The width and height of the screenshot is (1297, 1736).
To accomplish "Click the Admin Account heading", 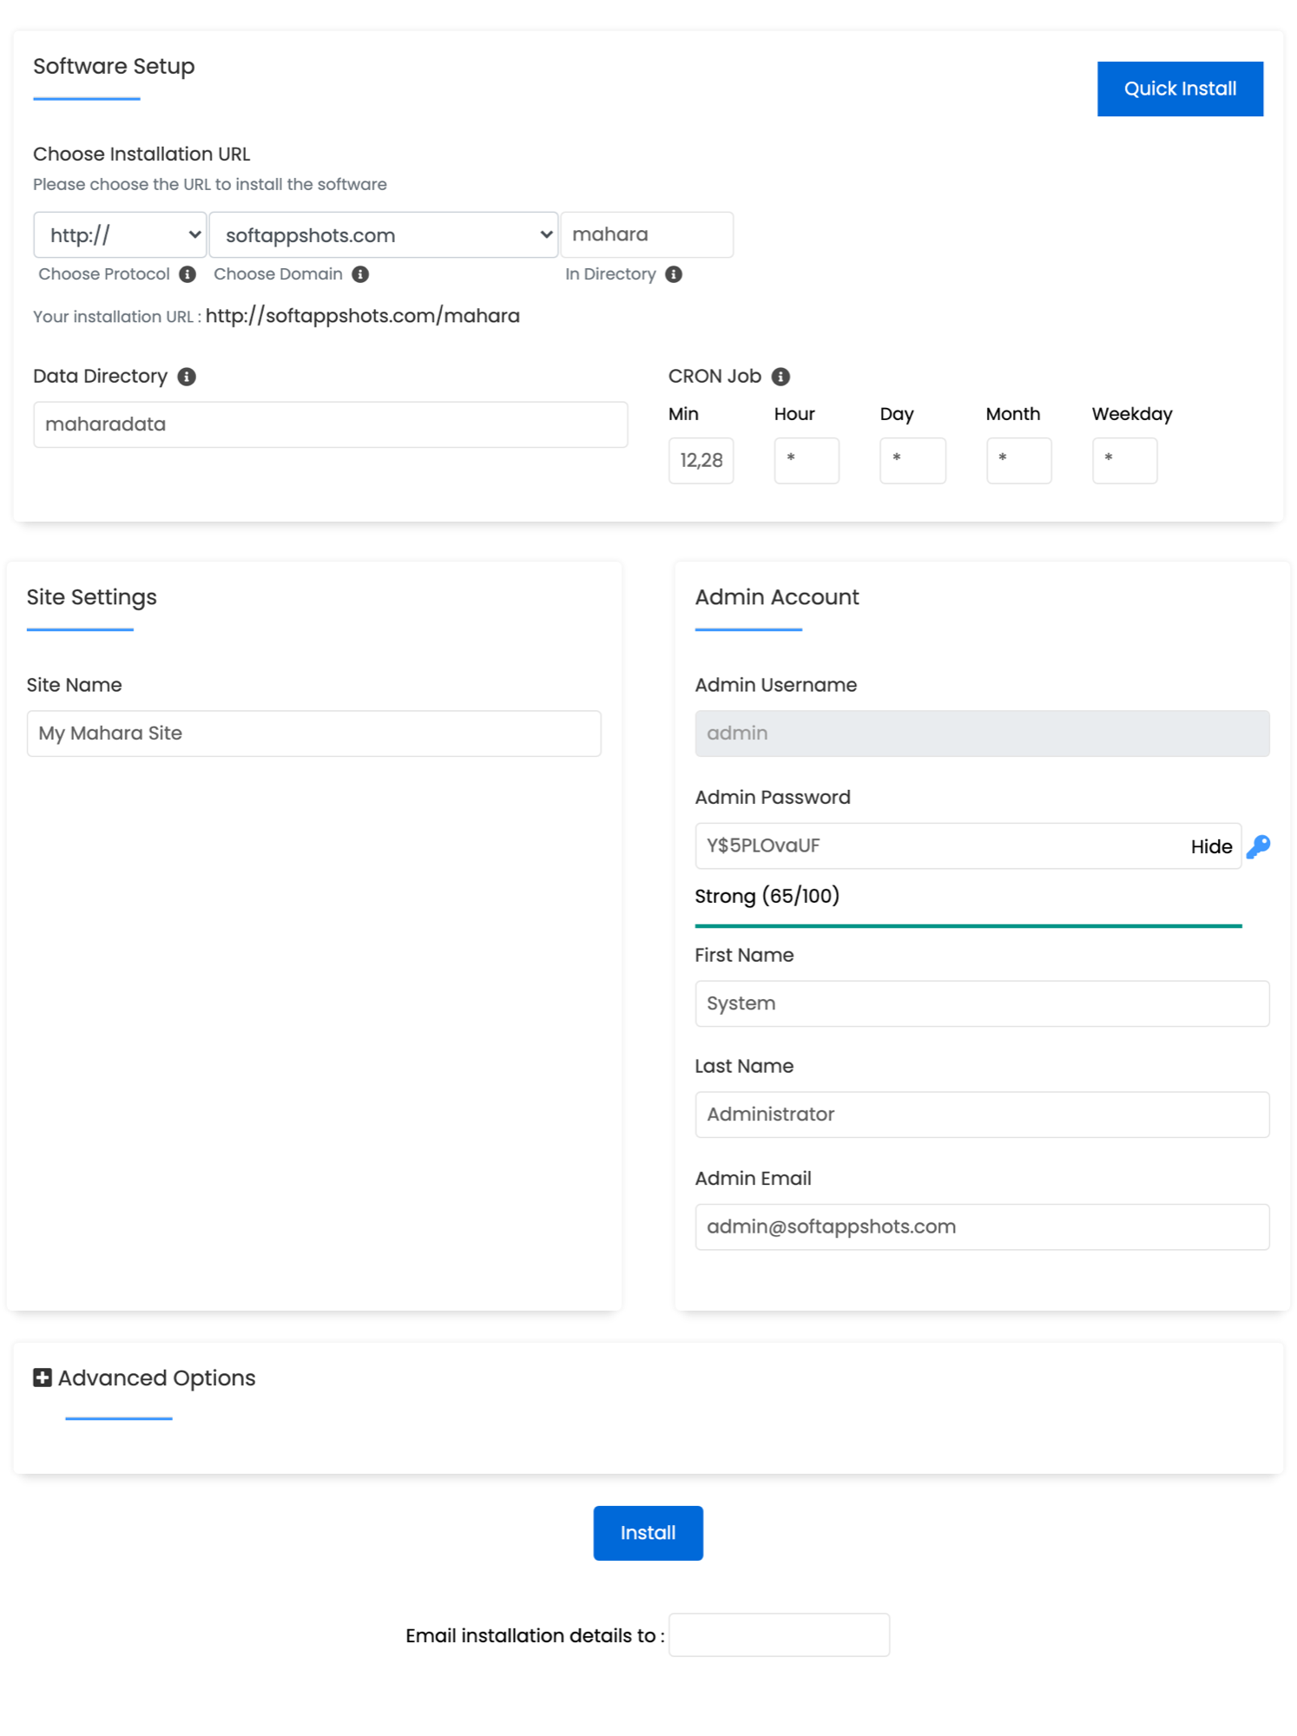I will click(x=777, y=597).
